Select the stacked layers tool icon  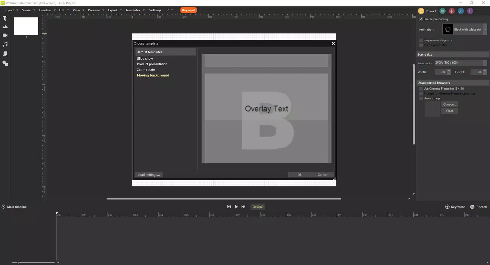[5, 53]
